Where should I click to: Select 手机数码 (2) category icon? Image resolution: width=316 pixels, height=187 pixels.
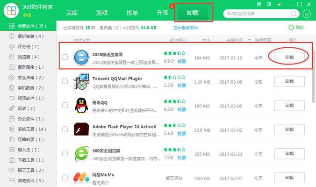click(x=12, y=88)
